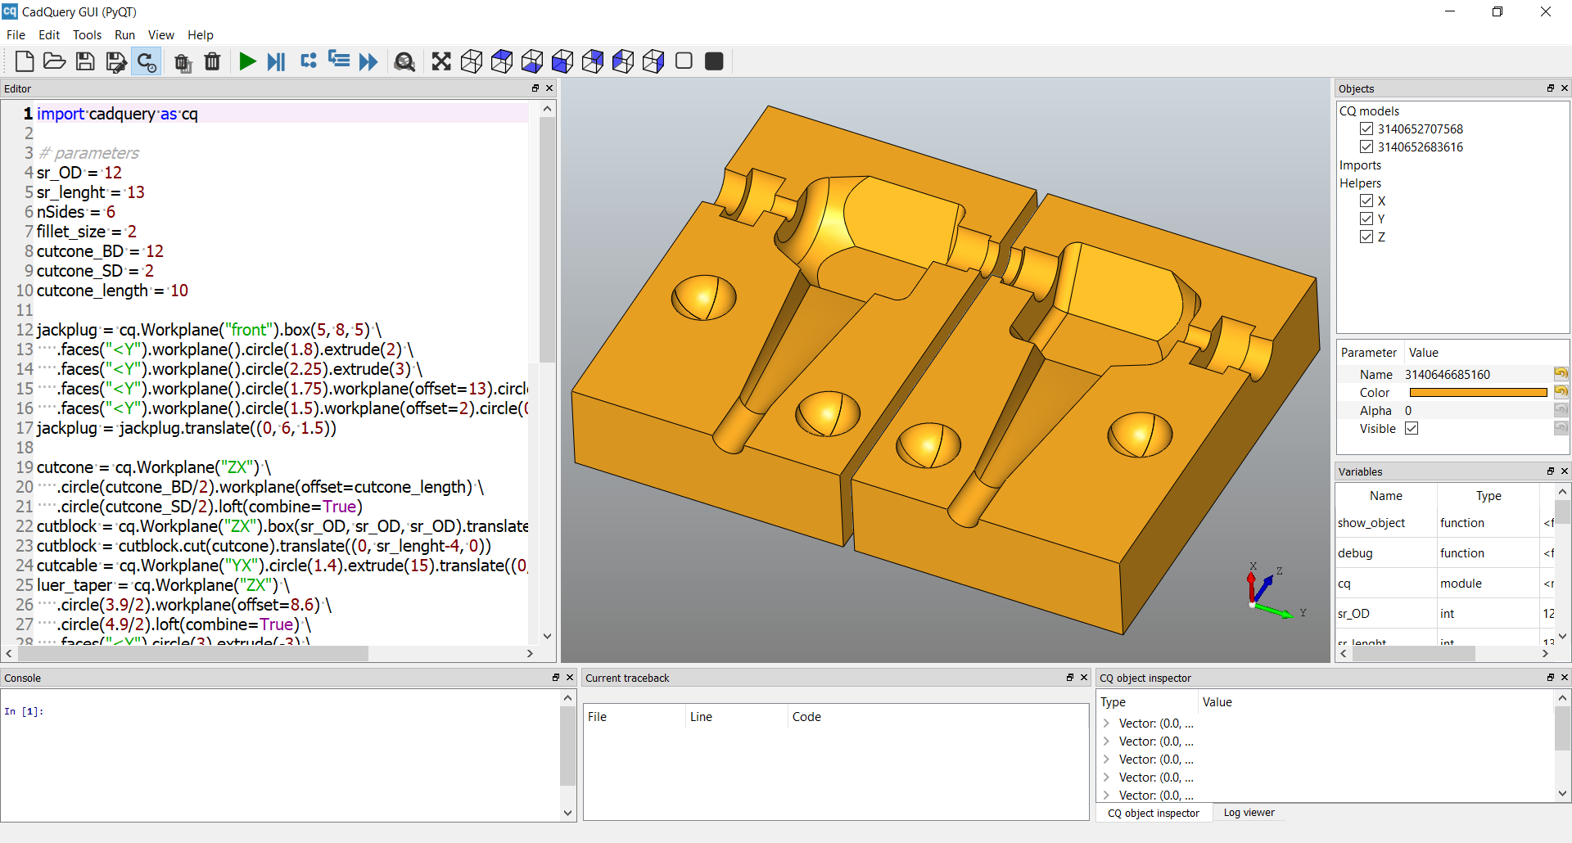Uncheck the 3140652707568 model checkbox
Image resolution: width=1572 pixels, height=843 pixels.
(1366, 128)
